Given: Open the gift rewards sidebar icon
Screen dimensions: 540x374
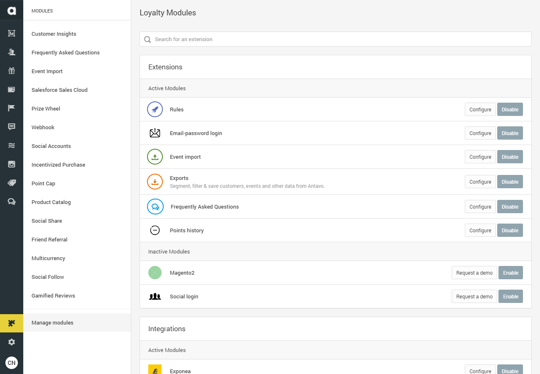Looking at the screenshot, I should coord(12,71).
